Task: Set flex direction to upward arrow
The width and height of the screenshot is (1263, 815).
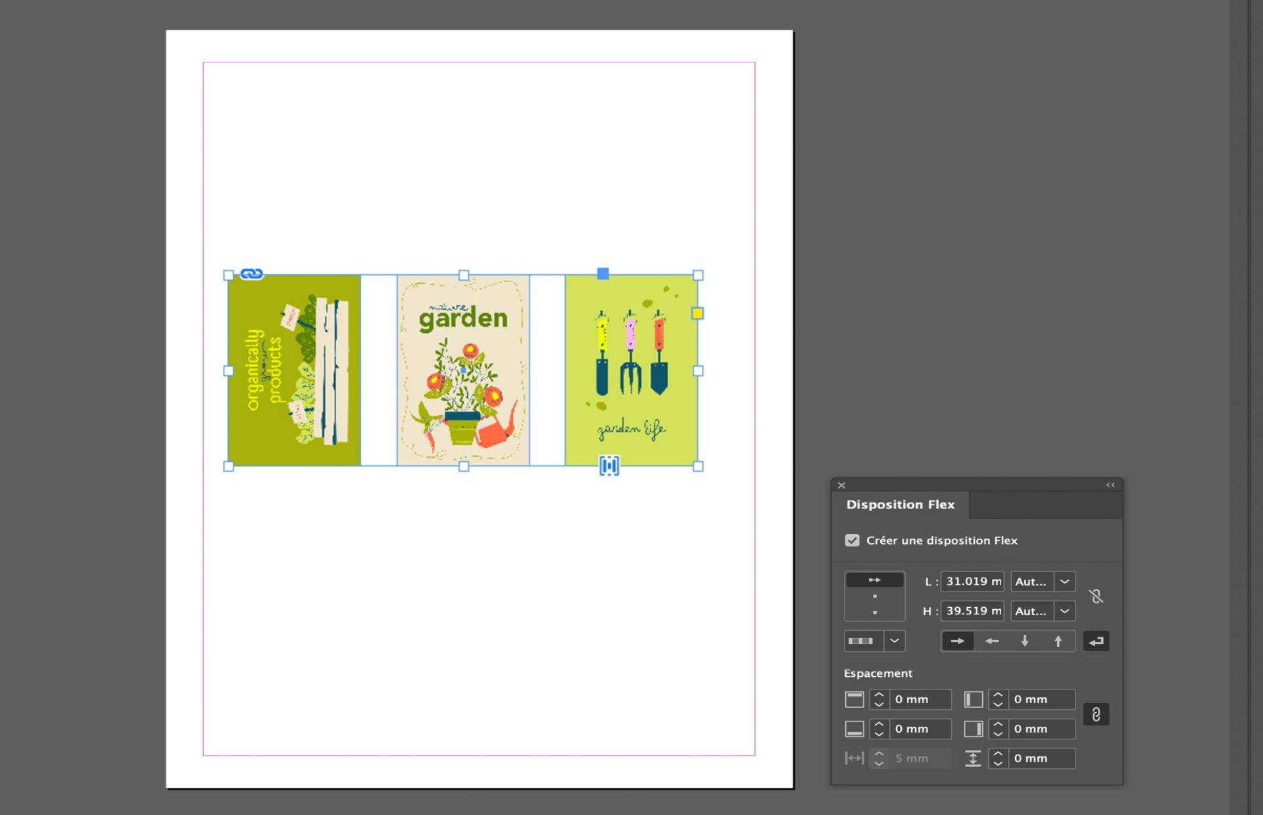Action: point(1058,641)
